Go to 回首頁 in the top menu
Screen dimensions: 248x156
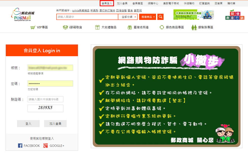pyautogui.click(x=219, y=3)
